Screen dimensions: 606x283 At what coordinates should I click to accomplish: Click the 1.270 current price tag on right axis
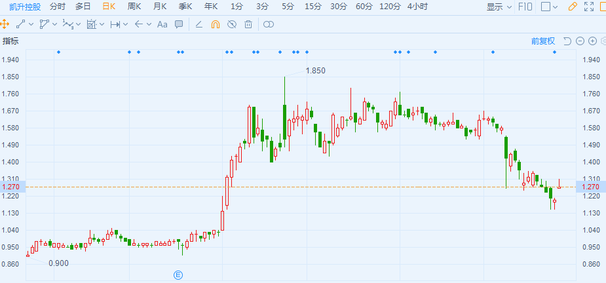pos(590,187)
